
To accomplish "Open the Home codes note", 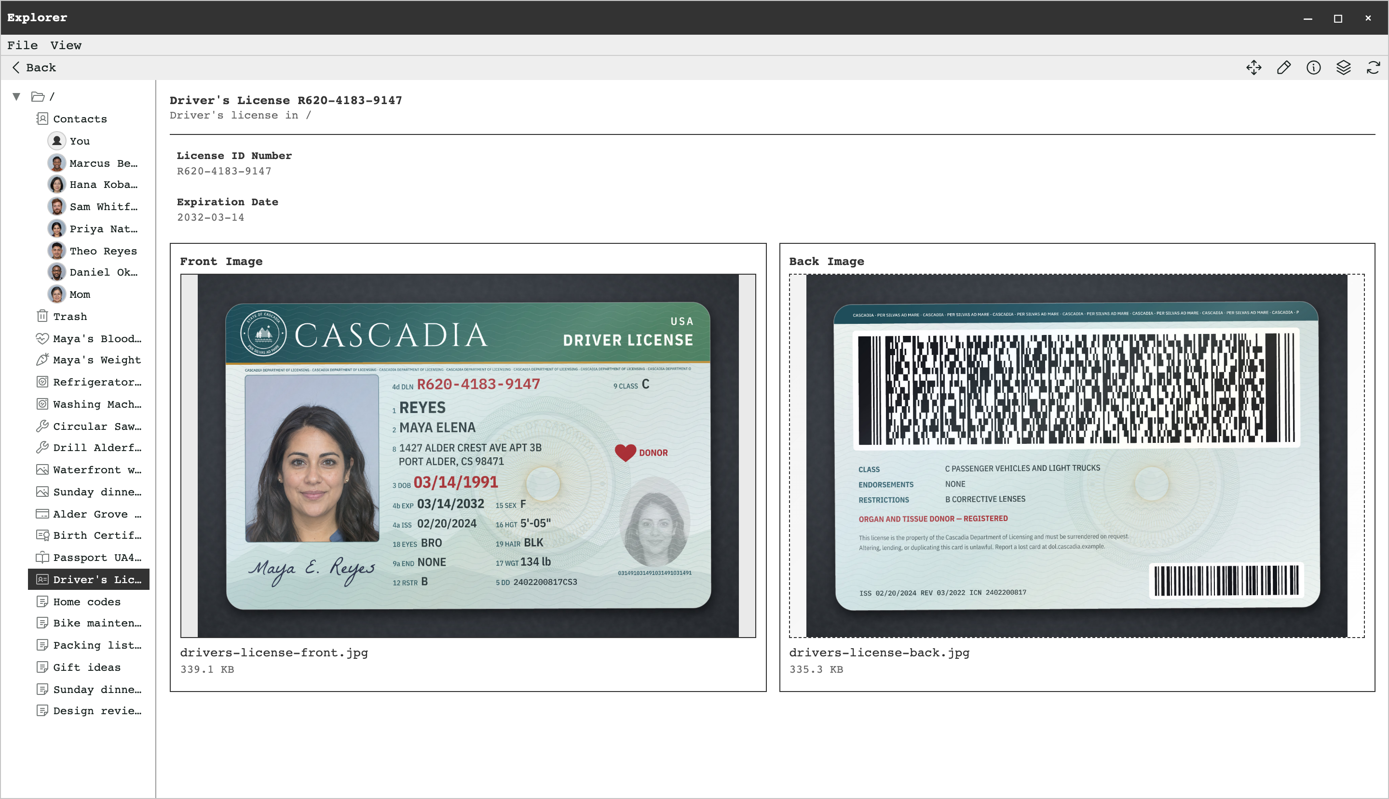I will [88, 601].
